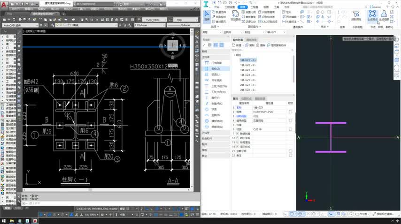This screenshot has width=401, height=224.
Task: Toggle the 附加 checkbox for 材质 Q235B row
Action: [290, 129]
